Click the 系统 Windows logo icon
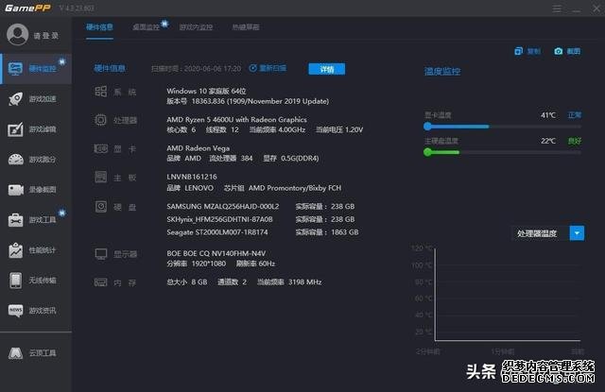Image resolution: width=605 pixels, height=392 pixels. coord(101,92)
